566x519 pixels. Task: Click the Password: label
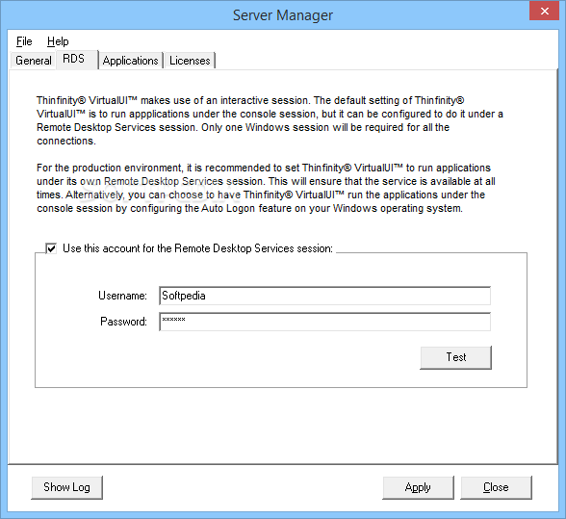123,322
